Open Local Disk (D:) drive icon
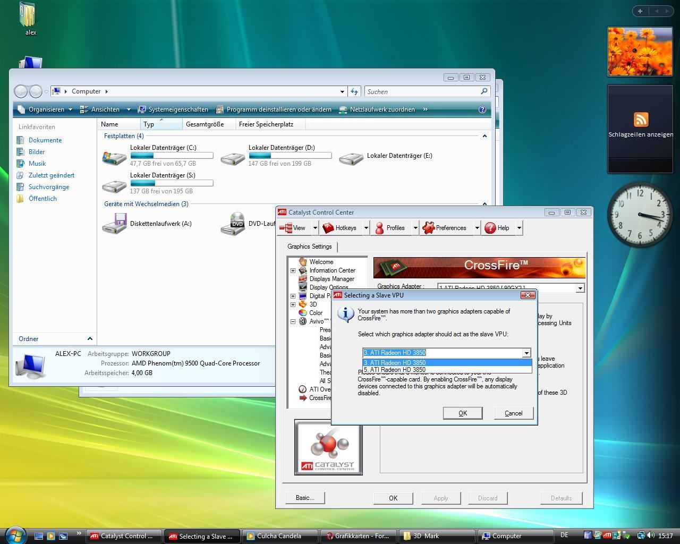680x544 pixels. 233,158
